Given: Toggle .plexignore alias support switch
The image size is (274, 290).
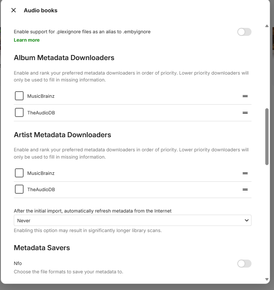Looking at the screenshot, I should pos(244,32).
